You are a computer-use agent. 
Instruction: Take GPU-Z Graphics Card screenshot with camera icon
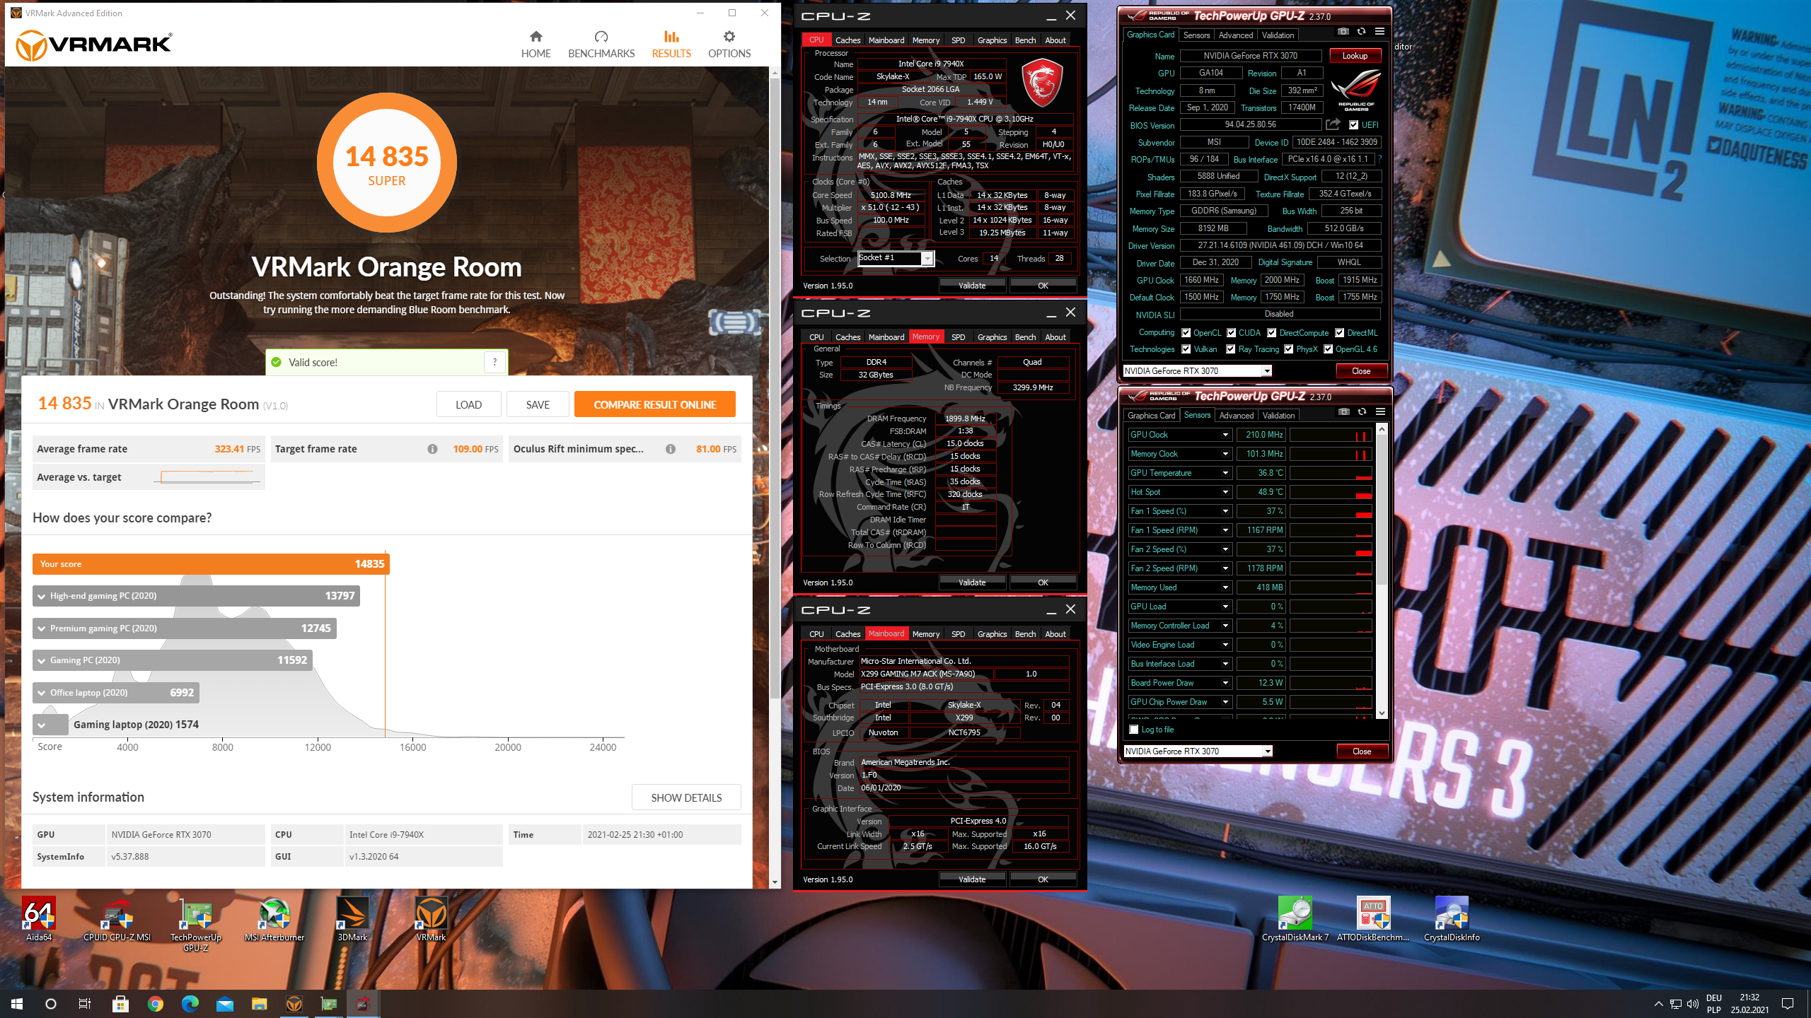point(1343,32)
